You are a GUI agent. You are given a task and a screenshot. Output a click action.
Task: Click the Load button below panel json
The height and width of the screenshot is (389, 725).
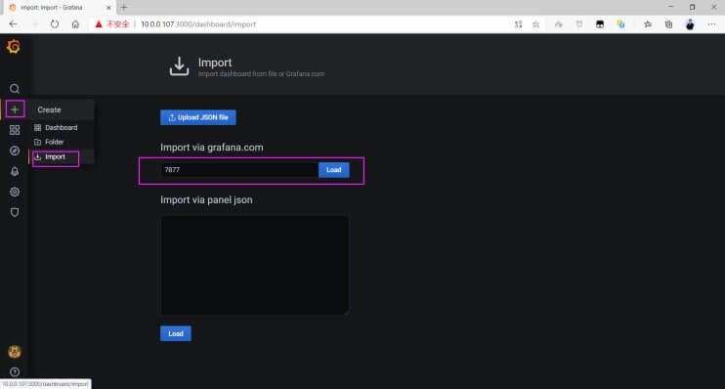[x=176, y=333]
